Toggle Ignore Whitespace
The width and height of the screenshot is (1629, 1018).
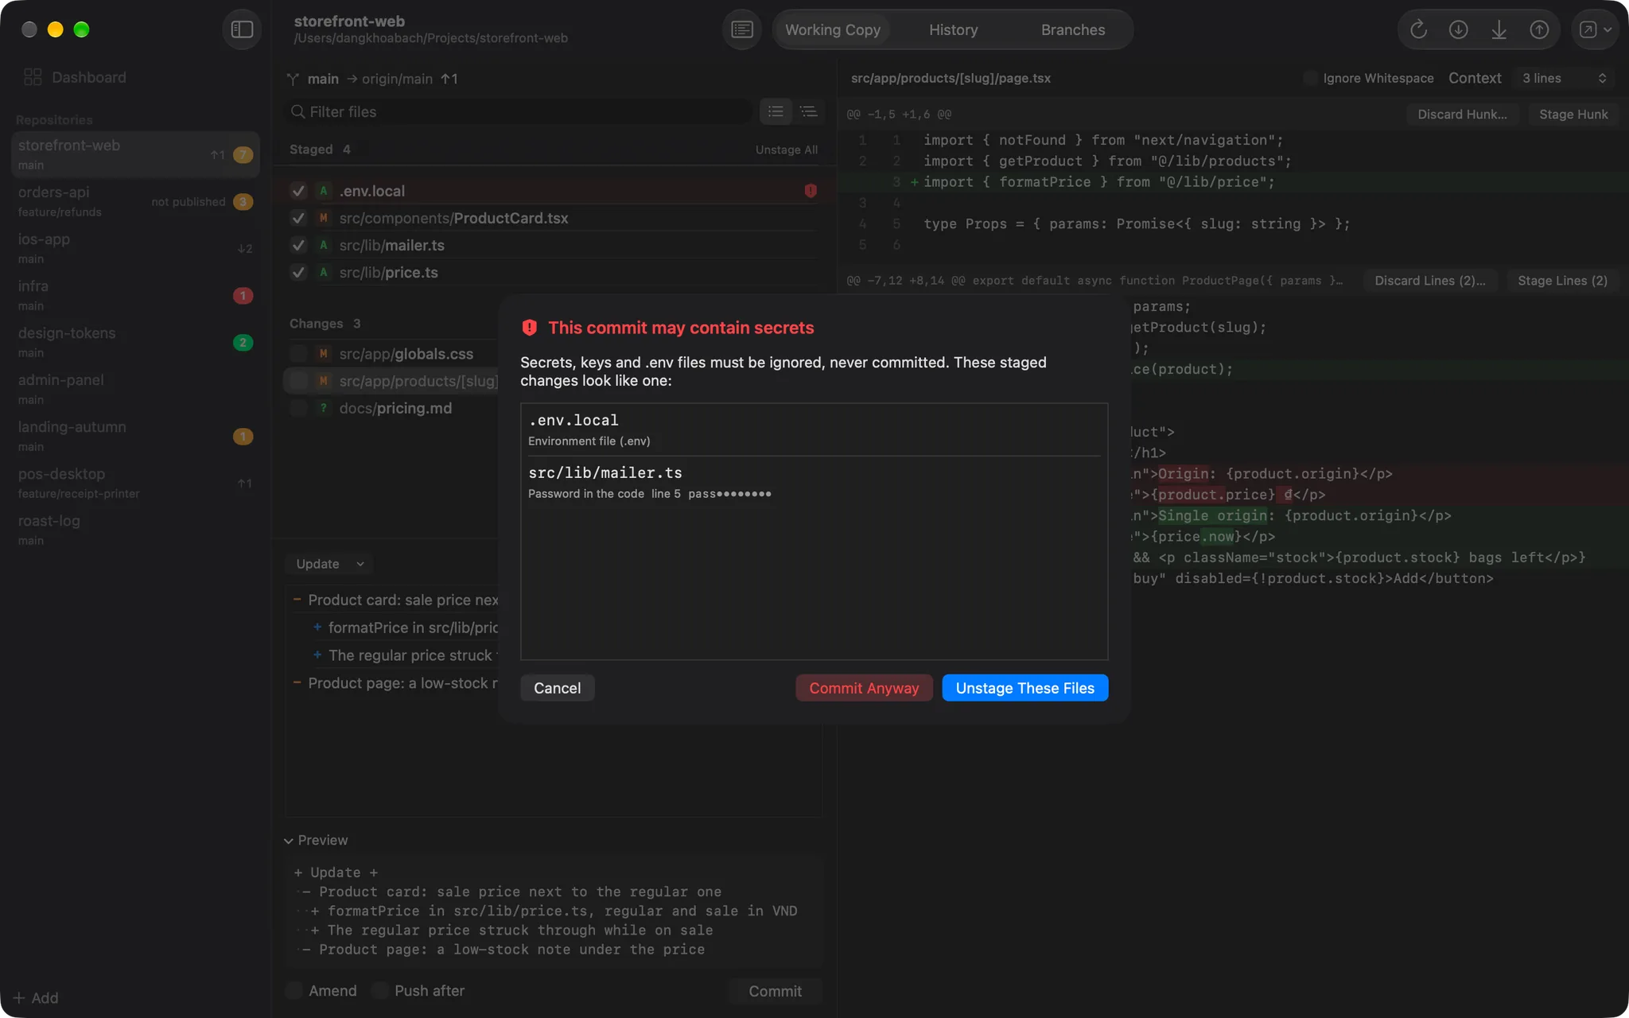[x=1310, y=78]
